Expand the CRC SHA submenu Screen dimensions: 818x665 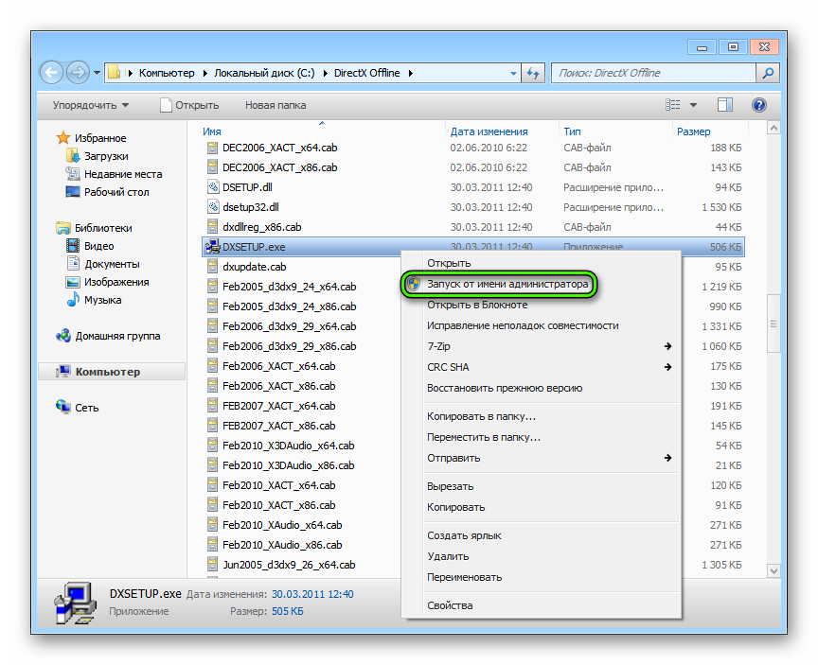(x=541, y=367)
